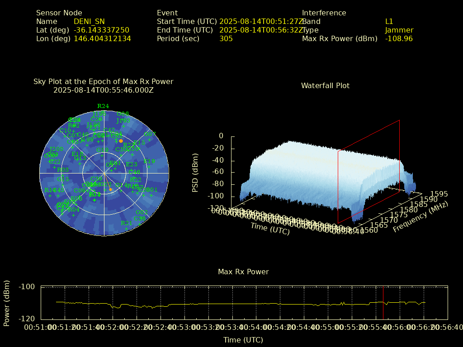
Task: Click the R03 satellite marker
Action: point(63,175)
